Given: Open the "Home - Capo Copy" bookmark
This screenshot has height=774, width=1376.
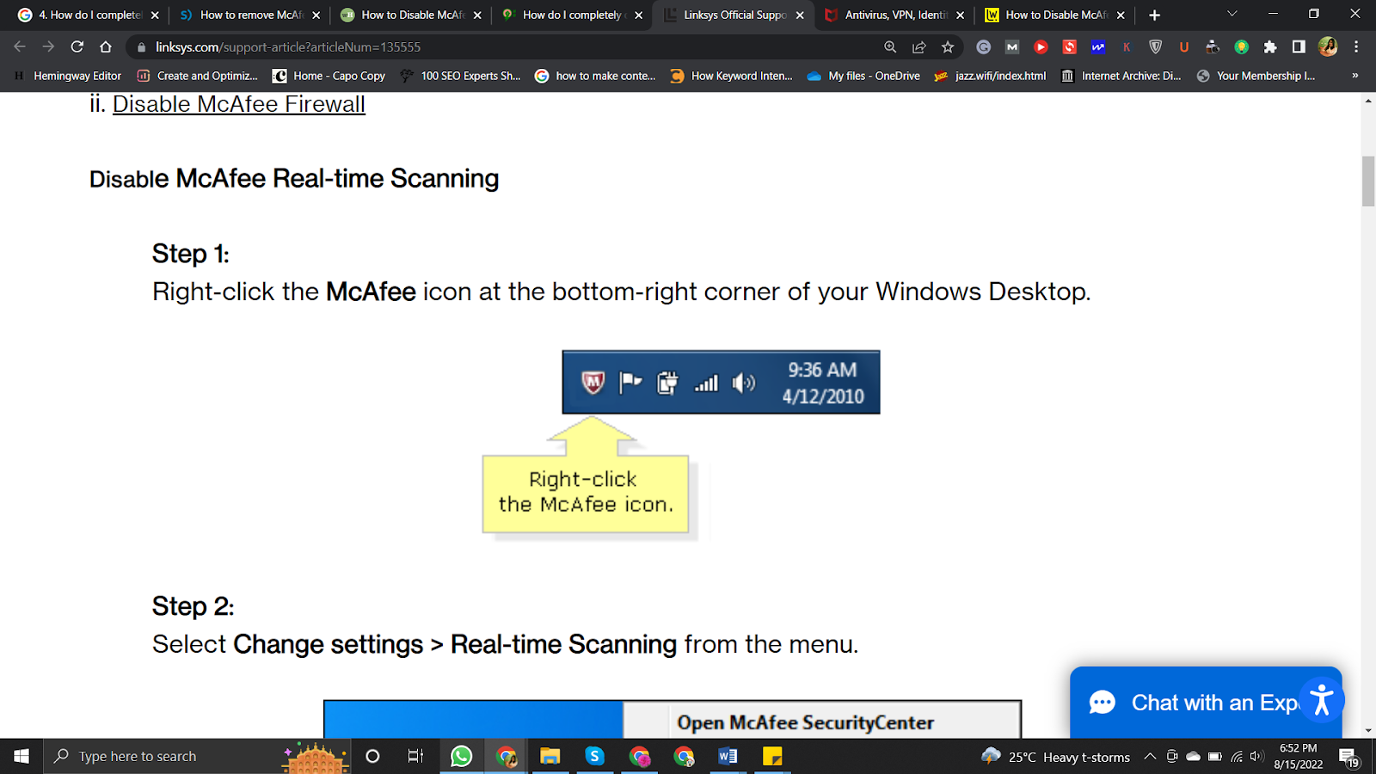Looking at the screenshot, I should pyautogui.click(x=329, y=76).
